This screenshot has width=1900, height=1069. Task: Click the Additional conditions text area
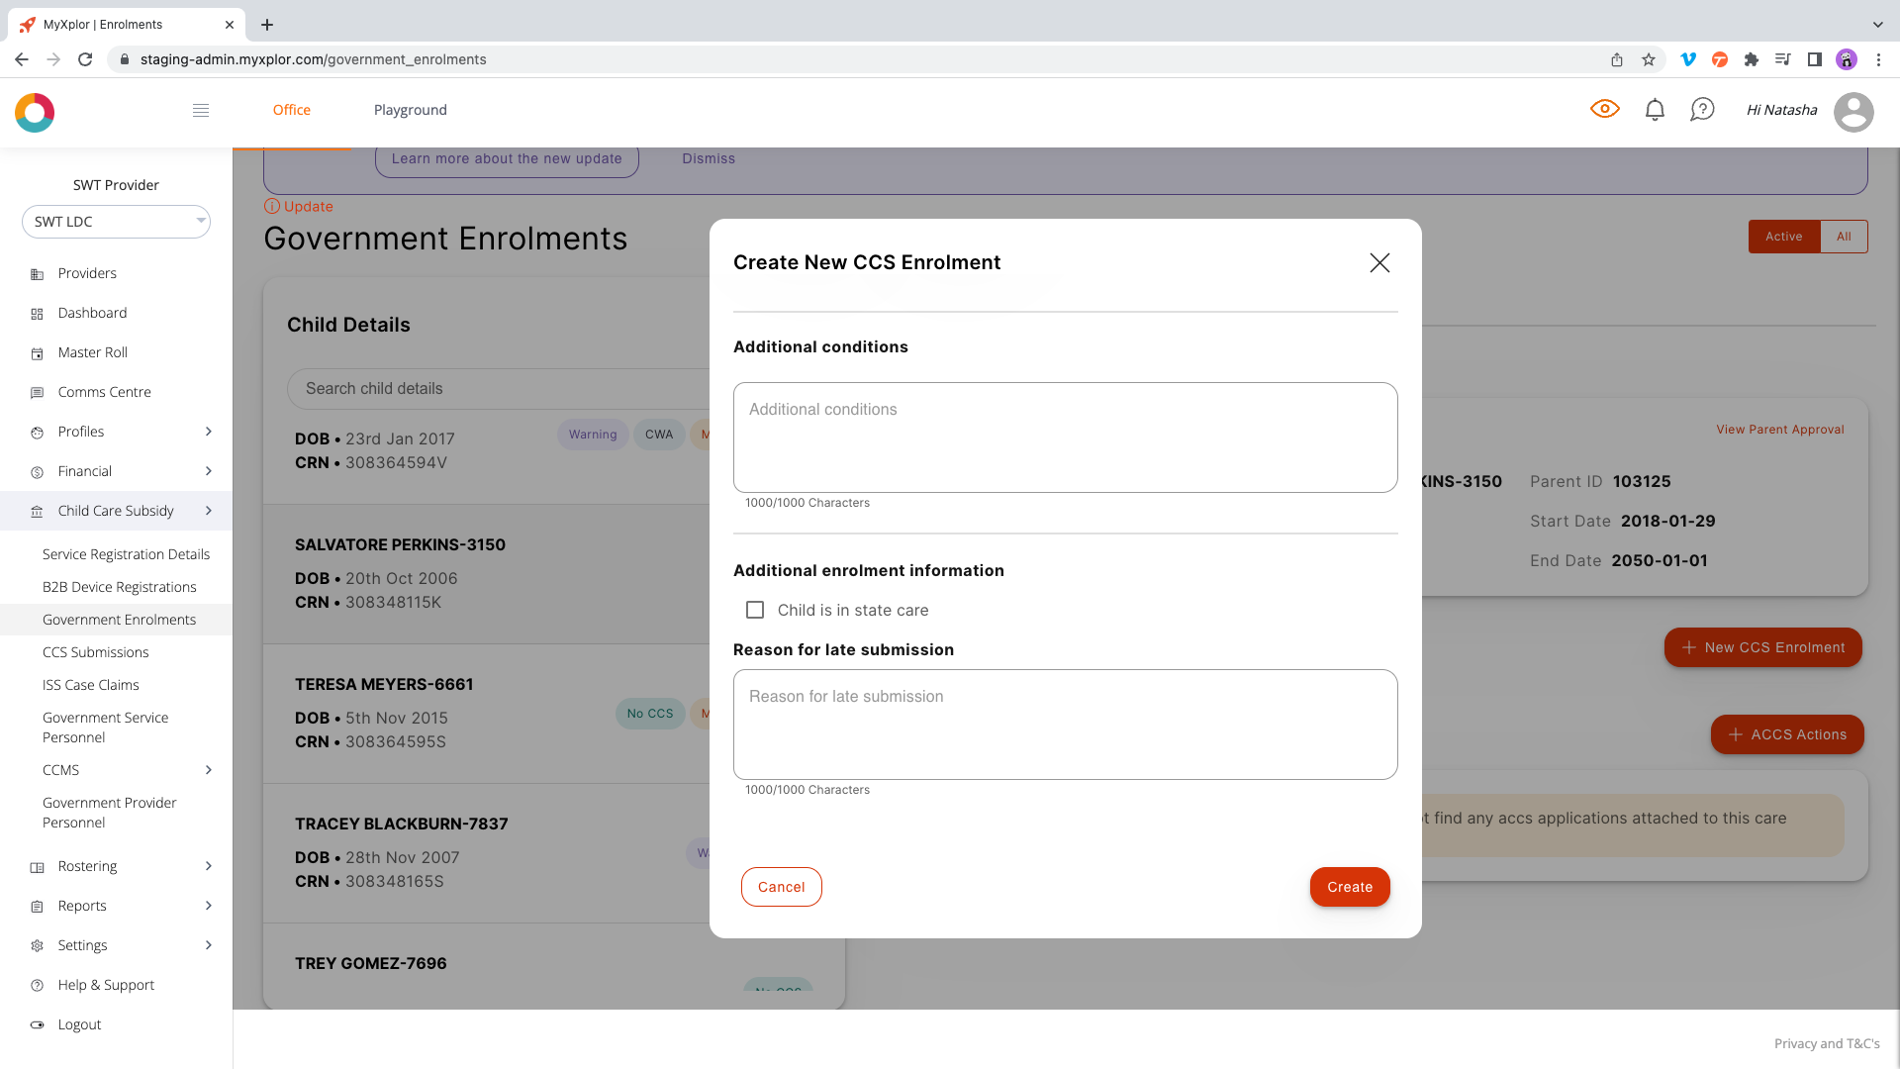(1065, 437)
